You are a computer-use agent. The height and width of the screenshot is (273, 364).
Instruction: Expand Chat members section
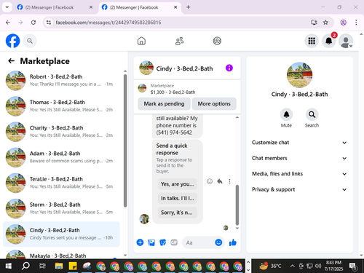pos(299,158)
